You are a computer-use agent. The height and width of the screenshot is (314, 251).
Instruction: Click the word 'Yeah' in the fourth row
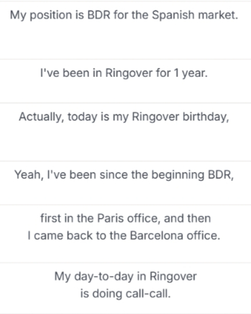(x=29, y=175)
